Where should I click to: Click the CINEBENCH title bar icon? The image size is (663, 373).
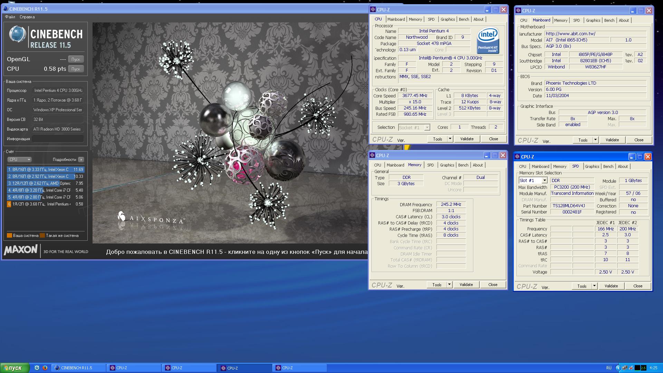click(x=6, y=9)
